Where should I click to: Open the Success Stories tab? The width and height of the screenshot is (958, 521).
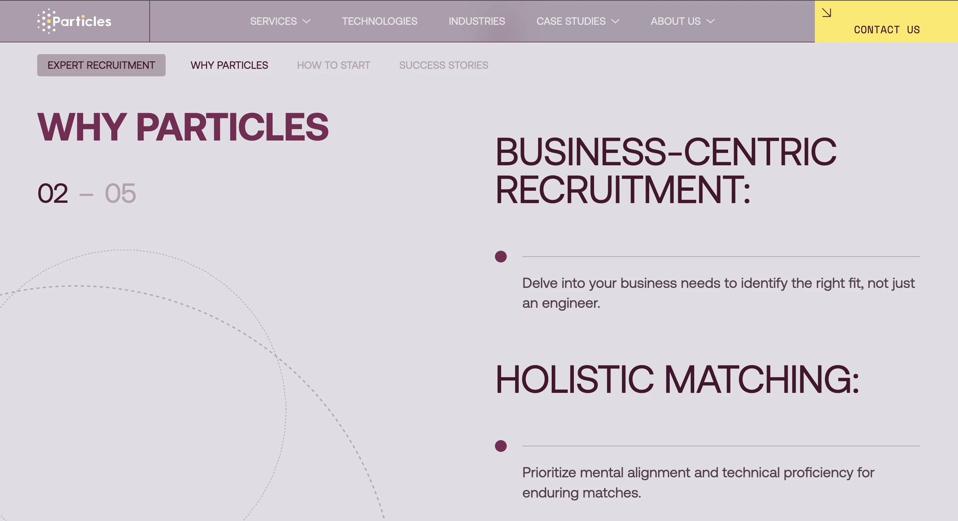point(443,65)
